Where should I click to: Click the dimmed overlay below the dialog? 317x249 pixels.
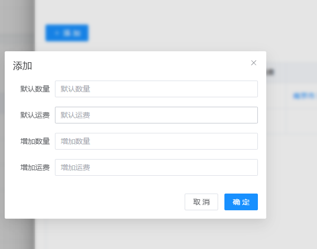pyautogui.click(x=157, y=234)
